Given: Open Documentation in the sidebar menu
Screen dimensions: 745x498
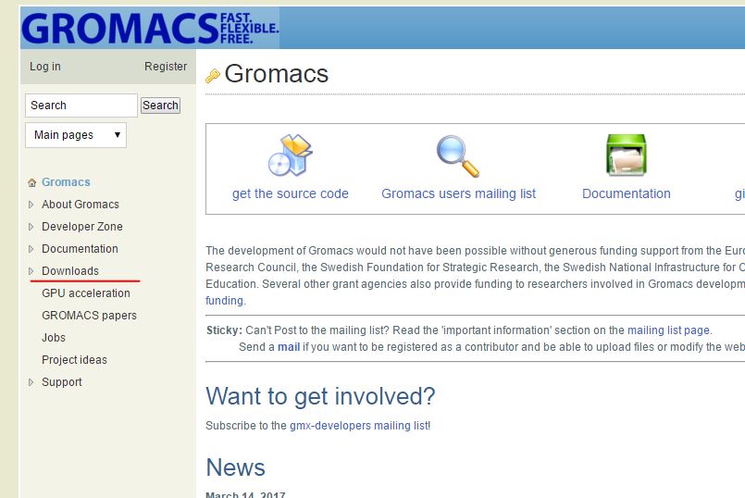Looking at the screenshot, I should coord(80,249).
